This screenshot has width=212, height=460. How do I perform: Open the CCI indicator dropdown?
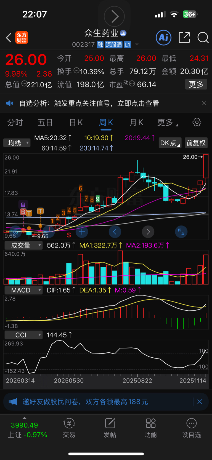coord(23,335)
